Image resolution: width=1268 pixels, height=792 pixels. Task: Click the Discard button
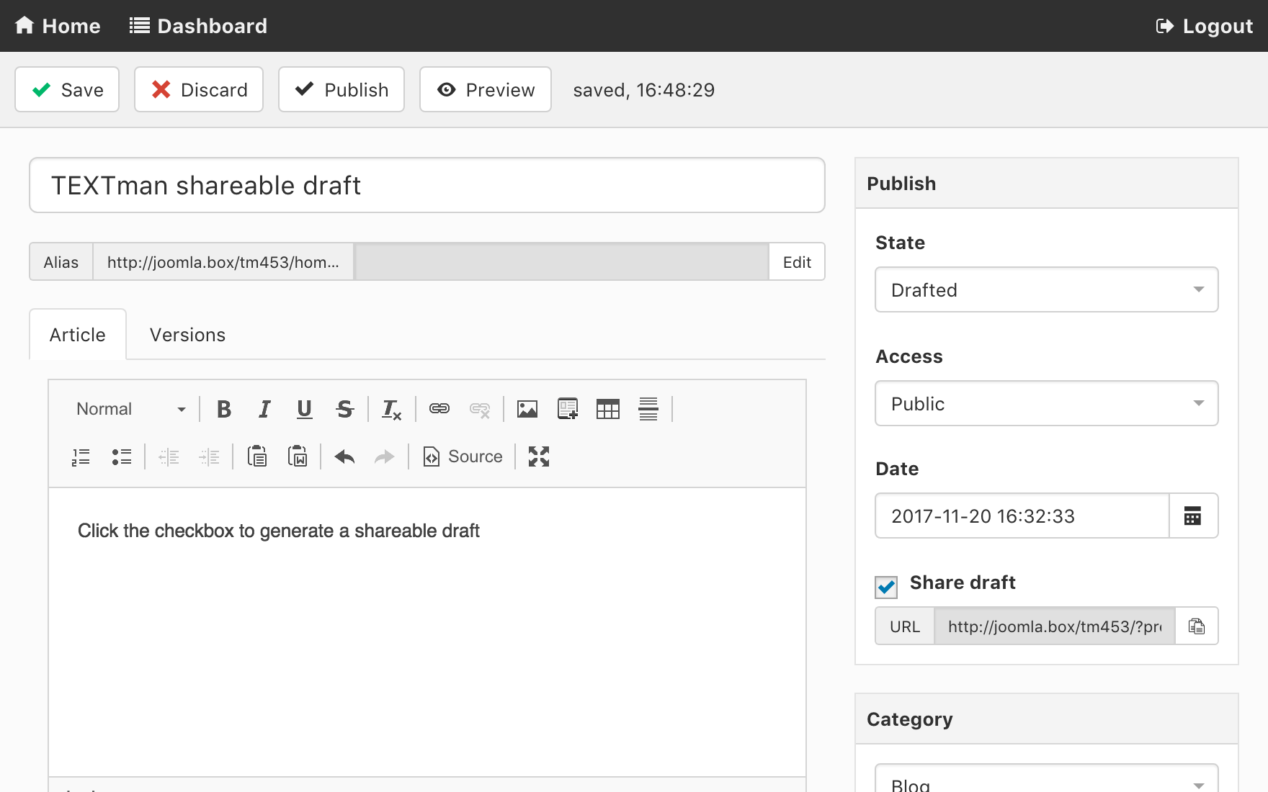coord(199,90)
